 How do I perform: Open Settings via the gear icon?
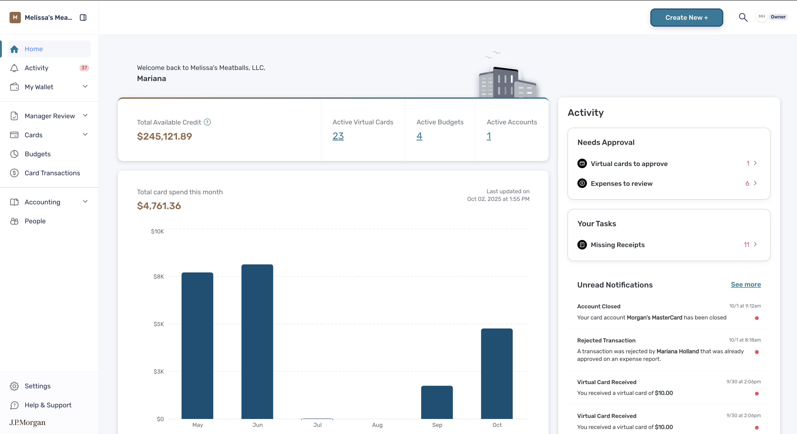(14, 386)
